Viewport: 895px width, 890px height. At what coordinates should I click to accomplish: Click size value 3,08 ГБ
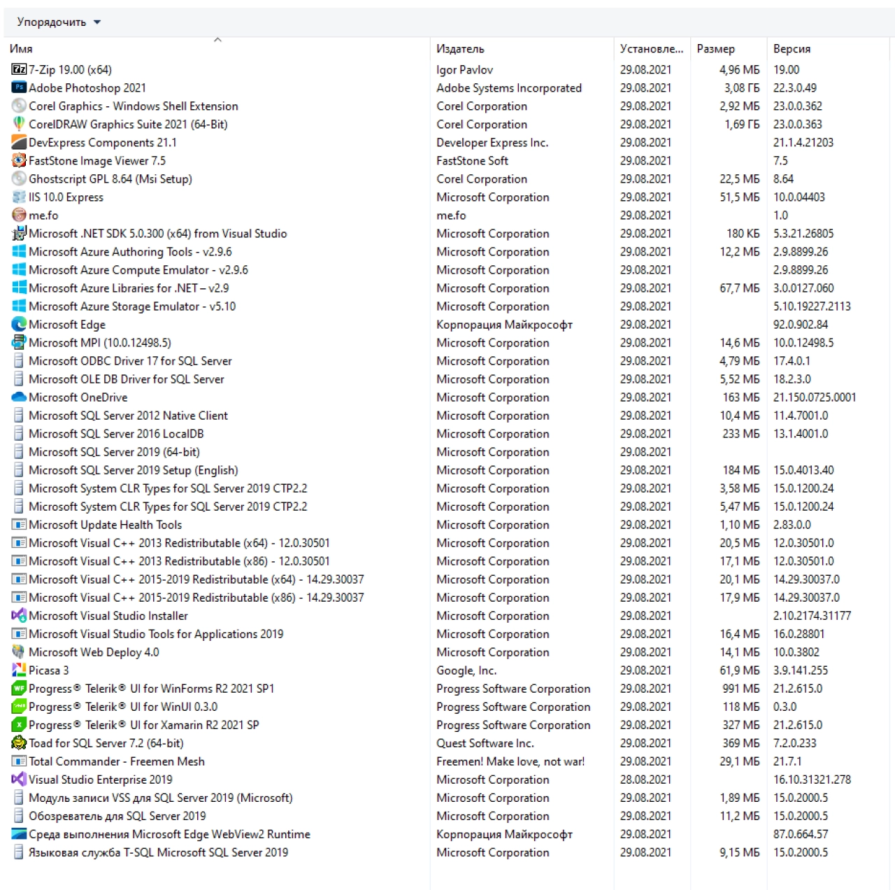742,87
